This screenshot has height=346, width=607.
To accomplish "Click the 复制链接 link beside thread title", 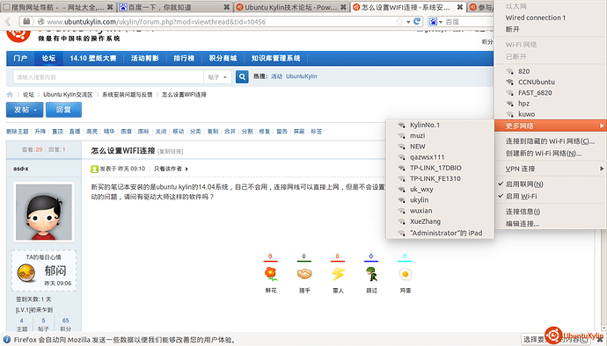I will [171, 152].
